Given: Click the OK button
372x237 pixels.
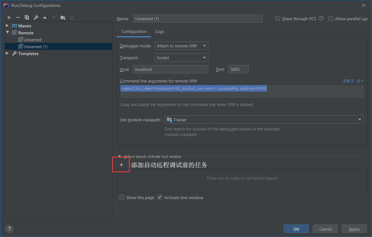Looking at the screenshot, I should [x=296, y=229].
